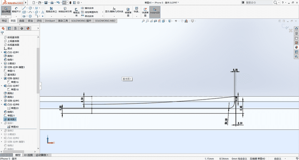Switch to the 曲面 (Surfaces) ribbon tab
This screenshot has height=160, width=299.
click(x=22, y=21)
